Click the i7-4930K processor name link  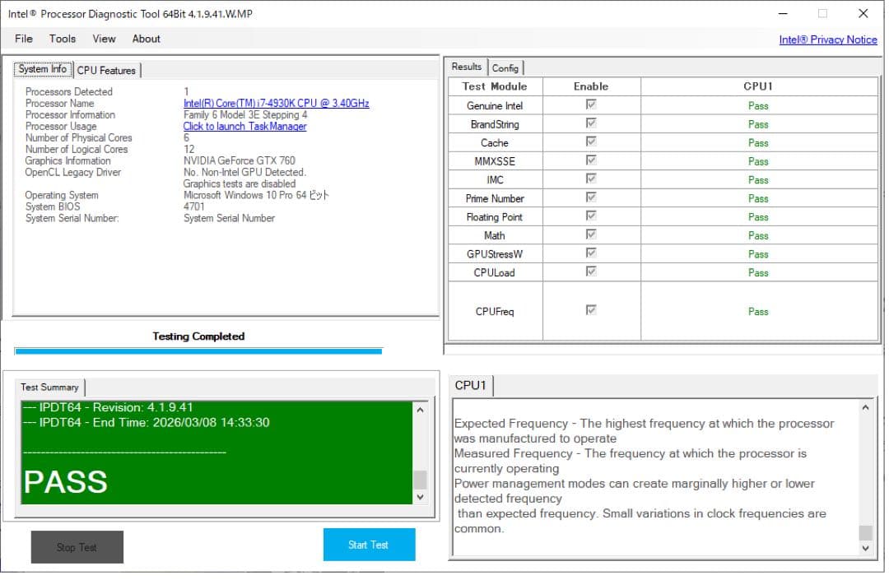click(x=276, y=104)
